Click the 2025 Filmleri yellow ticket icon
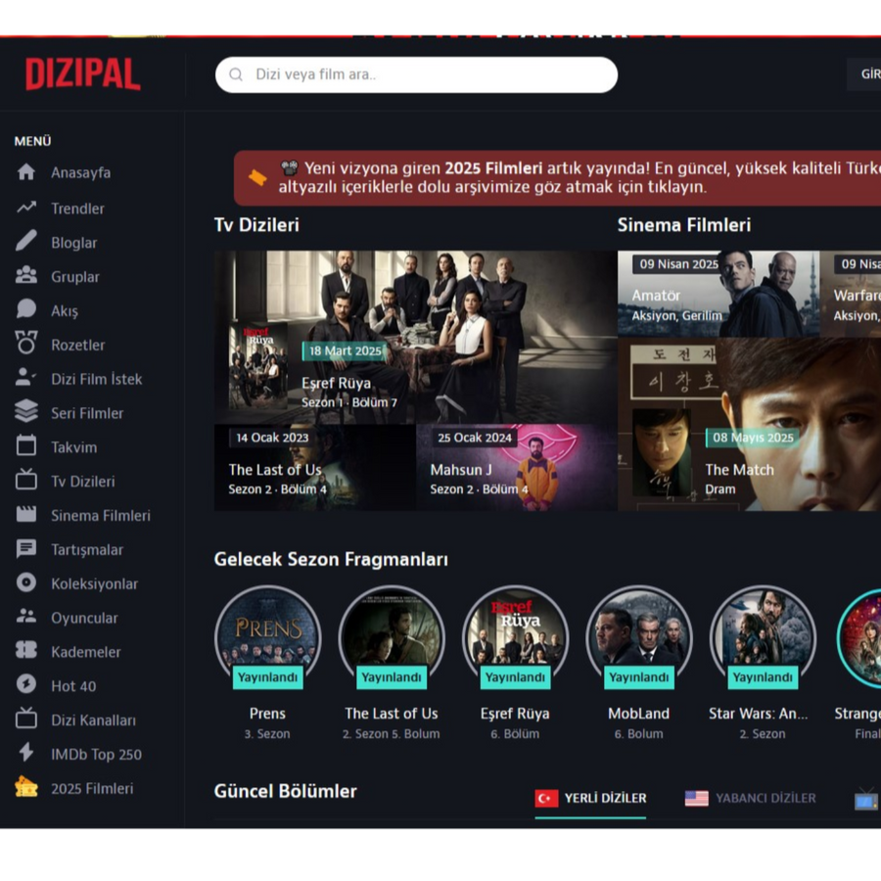The height and width of the screenshot is (881, 881). (25, 787)
